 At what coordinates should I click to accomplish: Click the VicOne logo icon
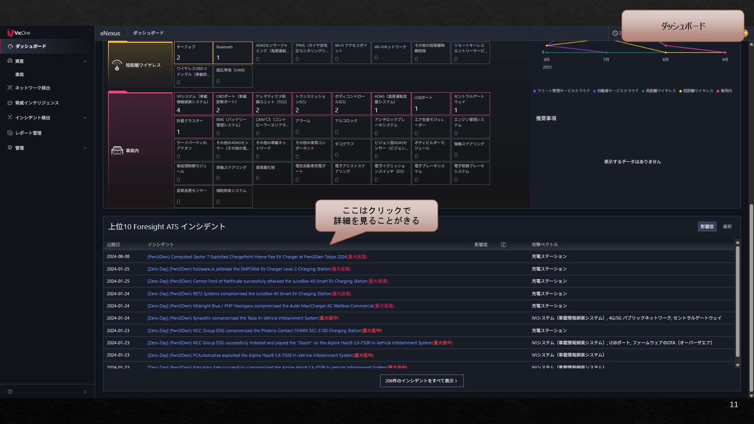(10, 33)
